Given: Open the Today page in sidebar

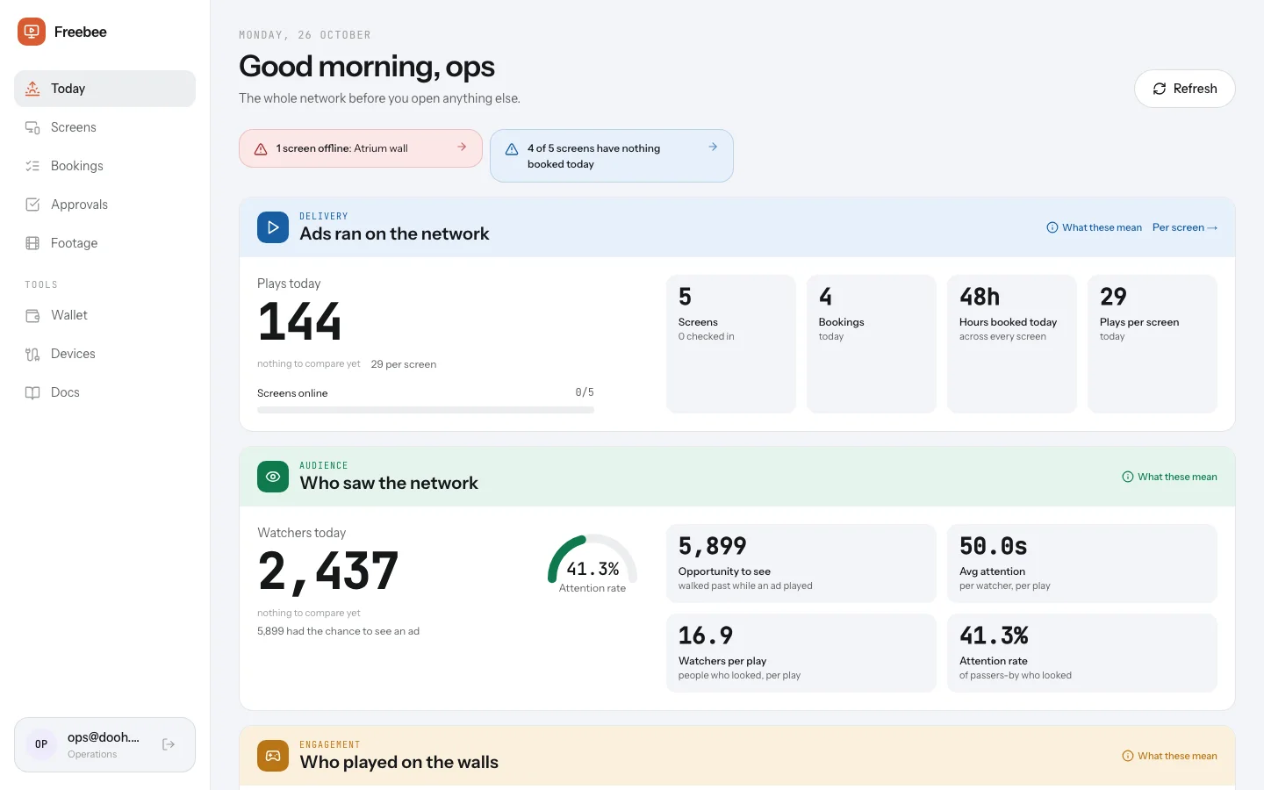Looking at the screenshot, I should [x=104, y=89].
